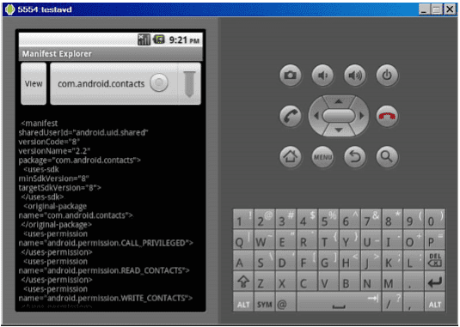Go to the home screen via Home button
460x327 pixels.
click(290, 157)
